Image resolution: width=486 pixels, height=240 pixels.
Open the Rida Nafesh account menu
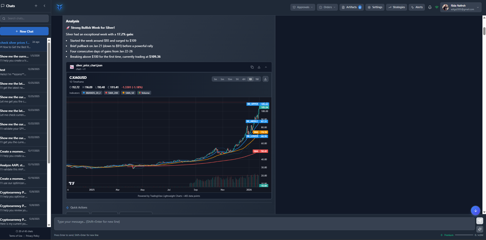point(461,7)
